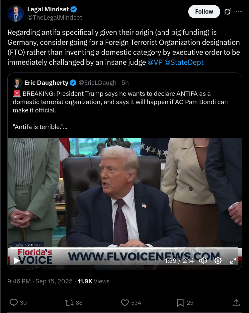Open the 9:46 PM Sep 15 timestamp
Viewport: 249px width, 313px height.
tap(40, 281)
